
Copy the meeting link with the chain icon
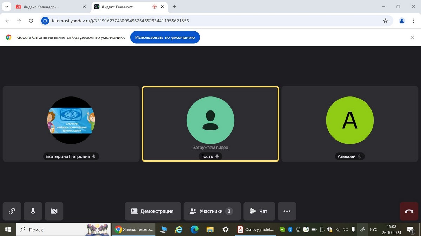12,211
